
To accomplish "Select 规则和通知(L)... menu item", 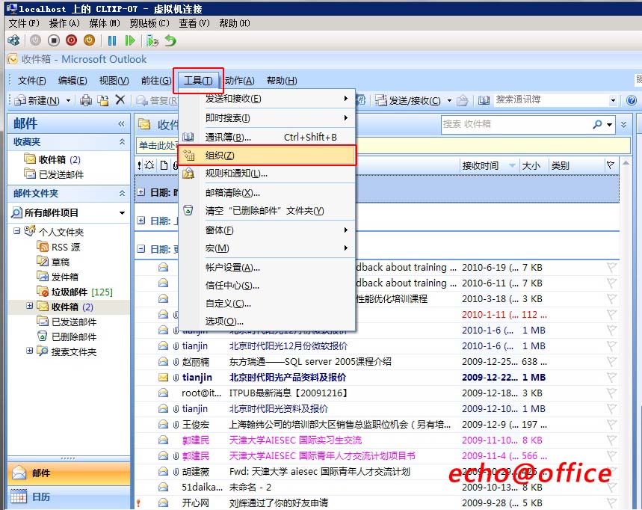I will click(267, 173).
